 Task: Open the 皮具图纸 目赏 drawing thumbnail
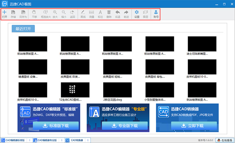pos(75,67)
